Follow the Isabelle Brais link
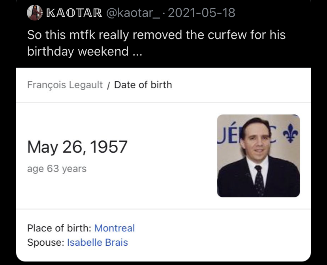The width and height of the screenshot is (327, 265). 98,243
